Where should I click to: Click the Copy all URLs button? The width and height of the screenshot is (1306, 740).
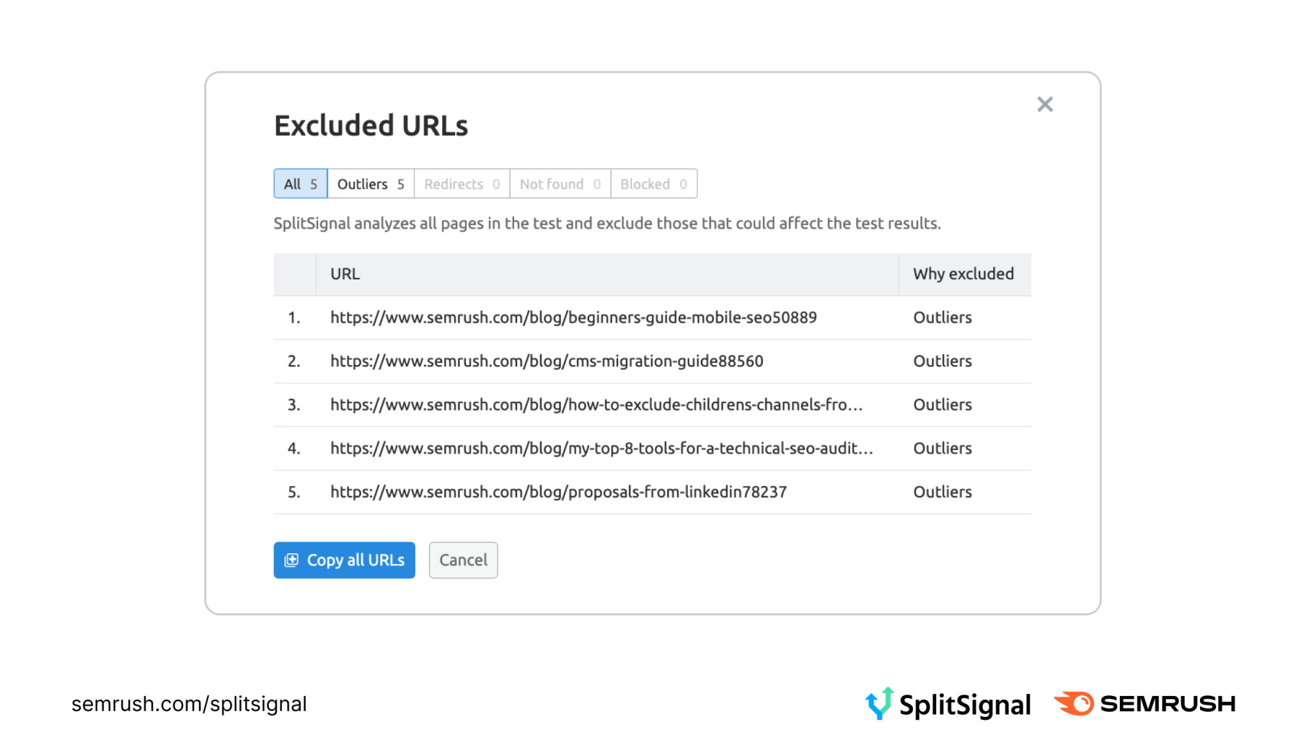pos(345,559)
